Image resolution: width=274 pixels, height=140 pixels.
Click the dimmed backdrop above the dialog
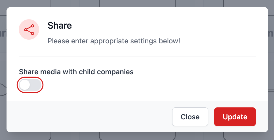(x=136, y=3)
